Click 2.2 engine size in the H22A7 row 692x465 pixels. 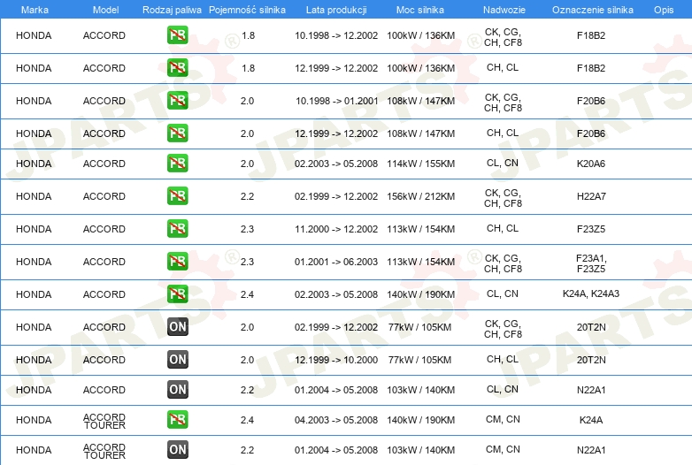247,196
